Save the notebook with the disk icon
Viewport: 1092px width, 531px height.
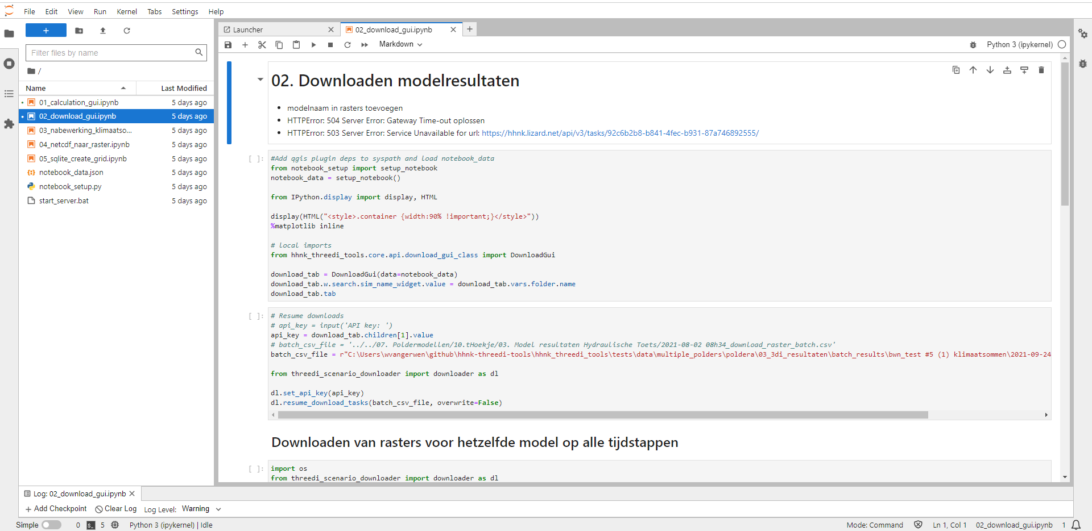click(228, 45)
